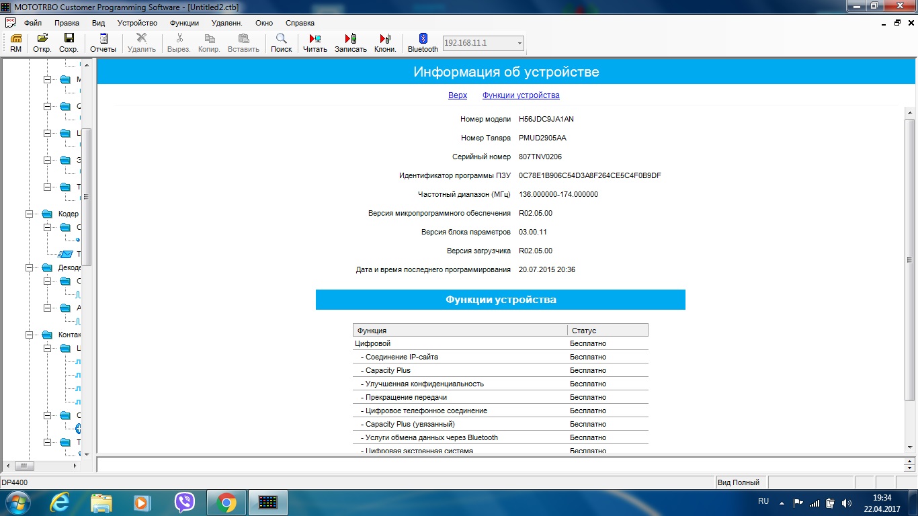Viewport: 918px width, 516px height.
Task: Click the vertical scrollbar of the info panel
Action: click(909, 260)
